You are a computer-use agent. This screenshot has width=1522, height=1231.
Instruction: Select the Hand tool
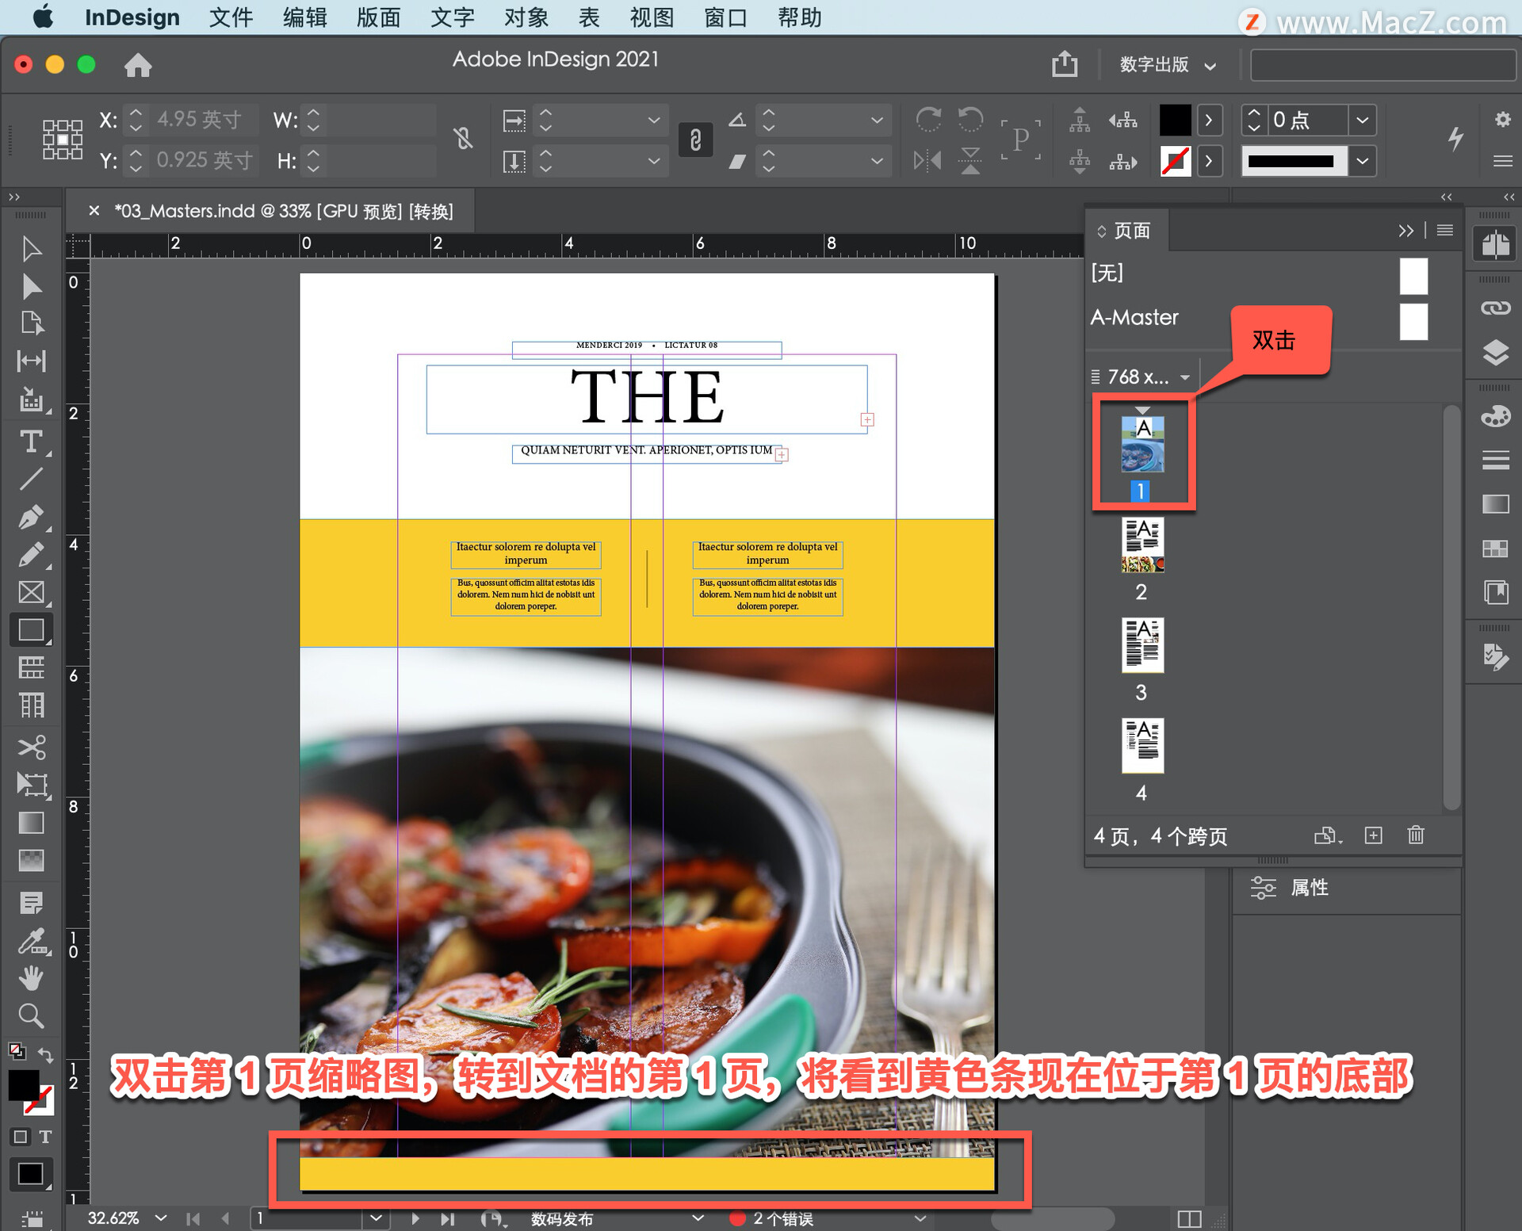tap(31, 979)
